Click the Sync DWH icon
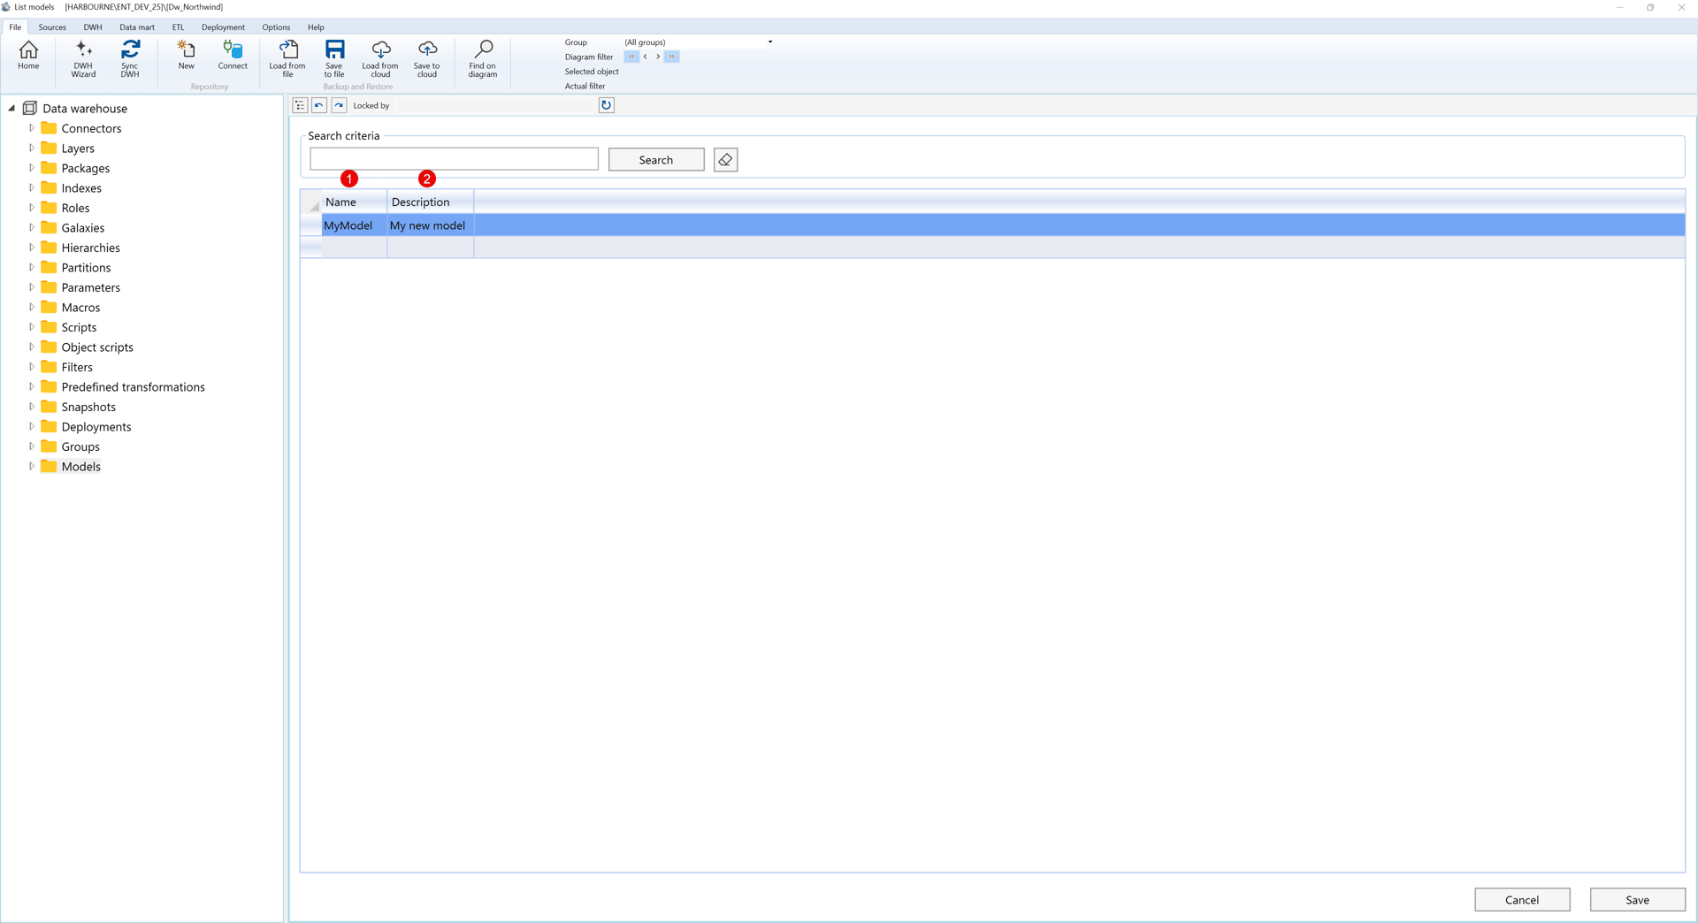Viewport: 1698px width, 923px height. coord(130,58)
